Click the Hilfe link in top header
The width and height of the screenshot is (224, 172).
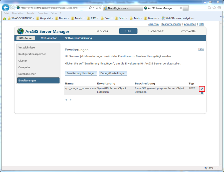pos(202,24)
